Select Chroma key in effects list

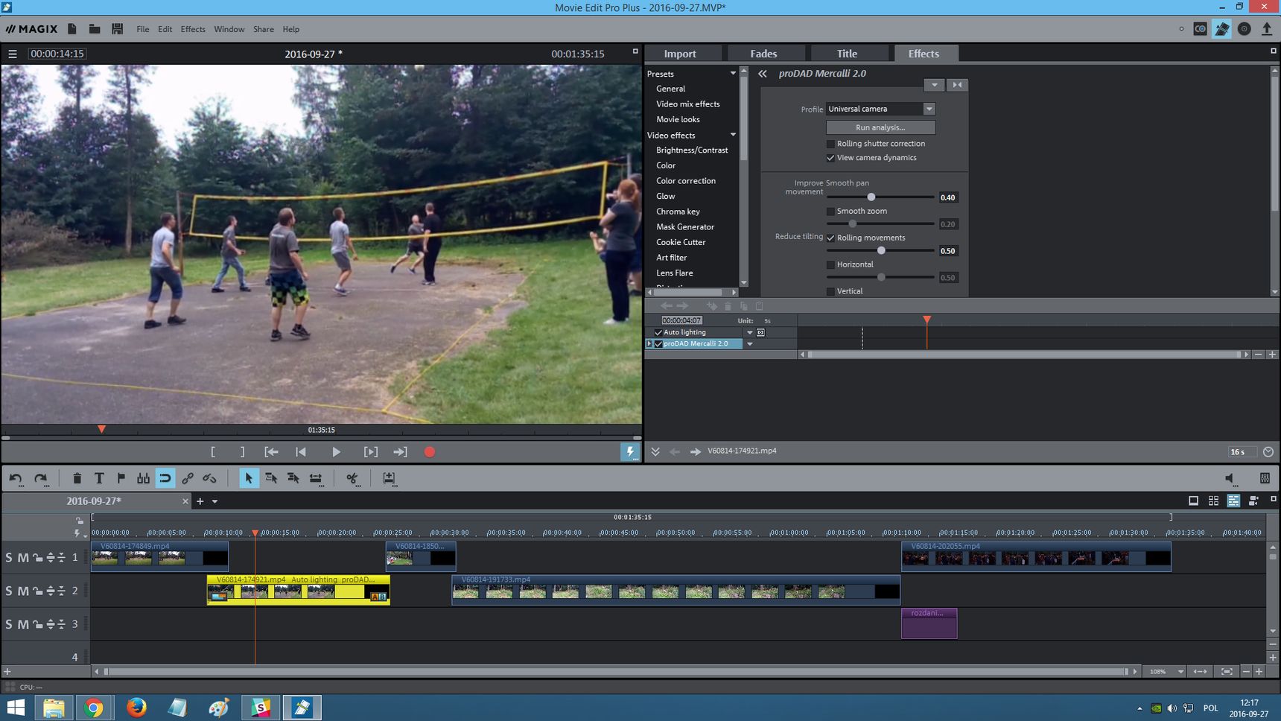(x=678, y=212)
